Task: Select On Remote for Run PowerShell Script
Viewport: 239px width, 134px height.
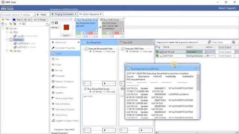Action: click(x=90, y=92)
